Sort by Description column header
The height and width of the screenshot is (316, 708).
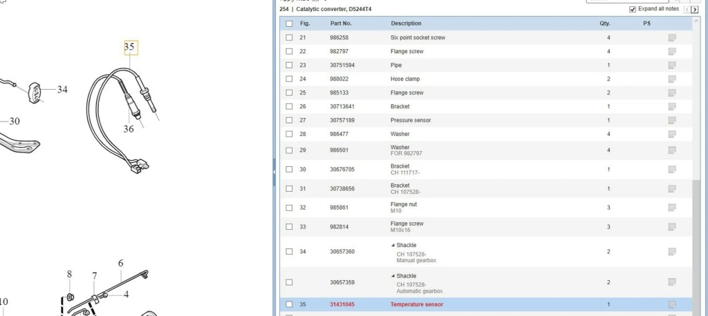[406, 23]
